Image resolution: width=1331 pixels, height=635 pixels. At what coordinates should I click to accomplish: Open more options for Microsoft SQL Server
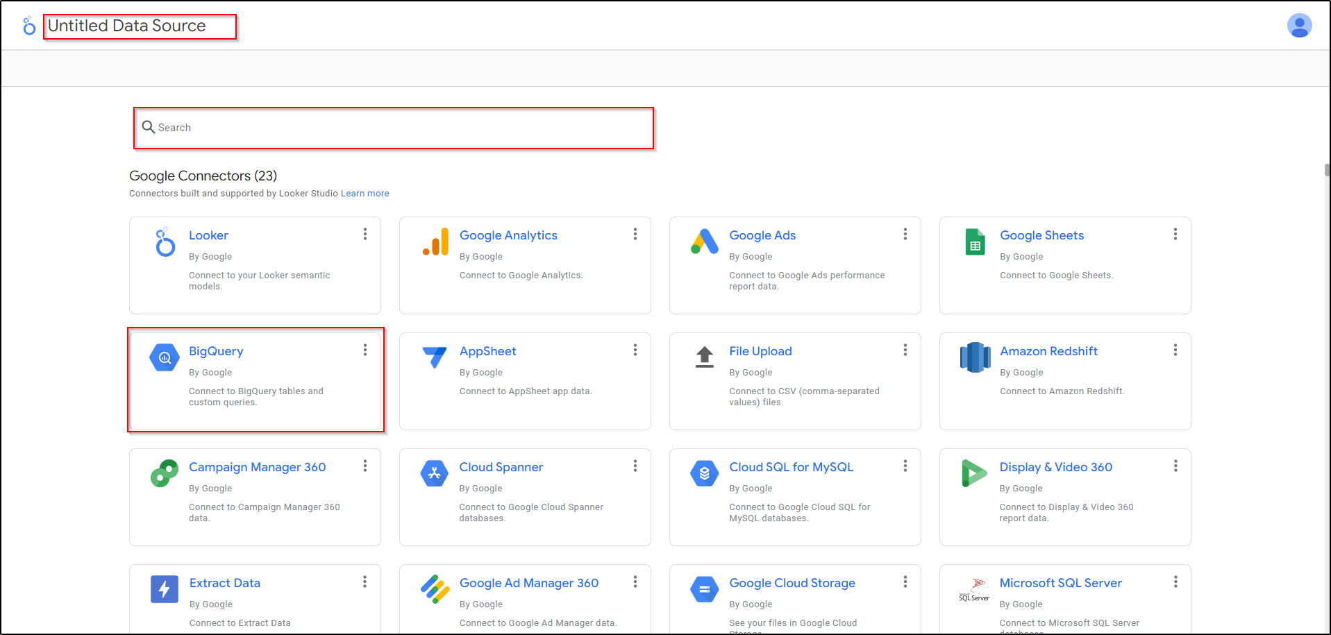click(x=1175, y=582)
